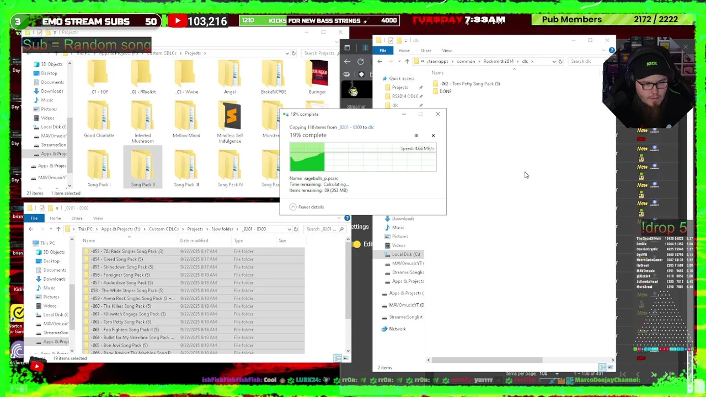Sort by Size column in file list
The image size is (706, 397).
coord(282,240)
